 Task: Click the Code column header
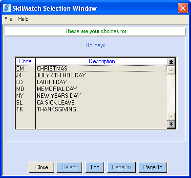(x=25, y=61)
